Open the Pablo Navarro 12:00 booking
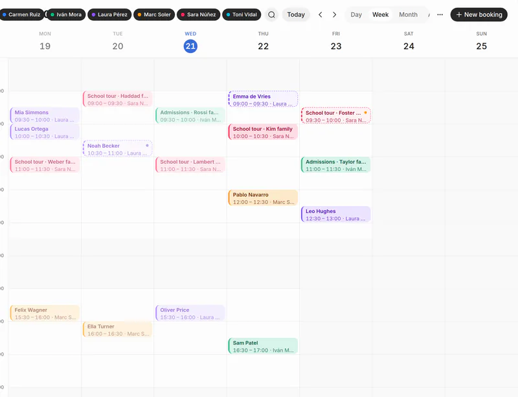 tap(263, 198)
